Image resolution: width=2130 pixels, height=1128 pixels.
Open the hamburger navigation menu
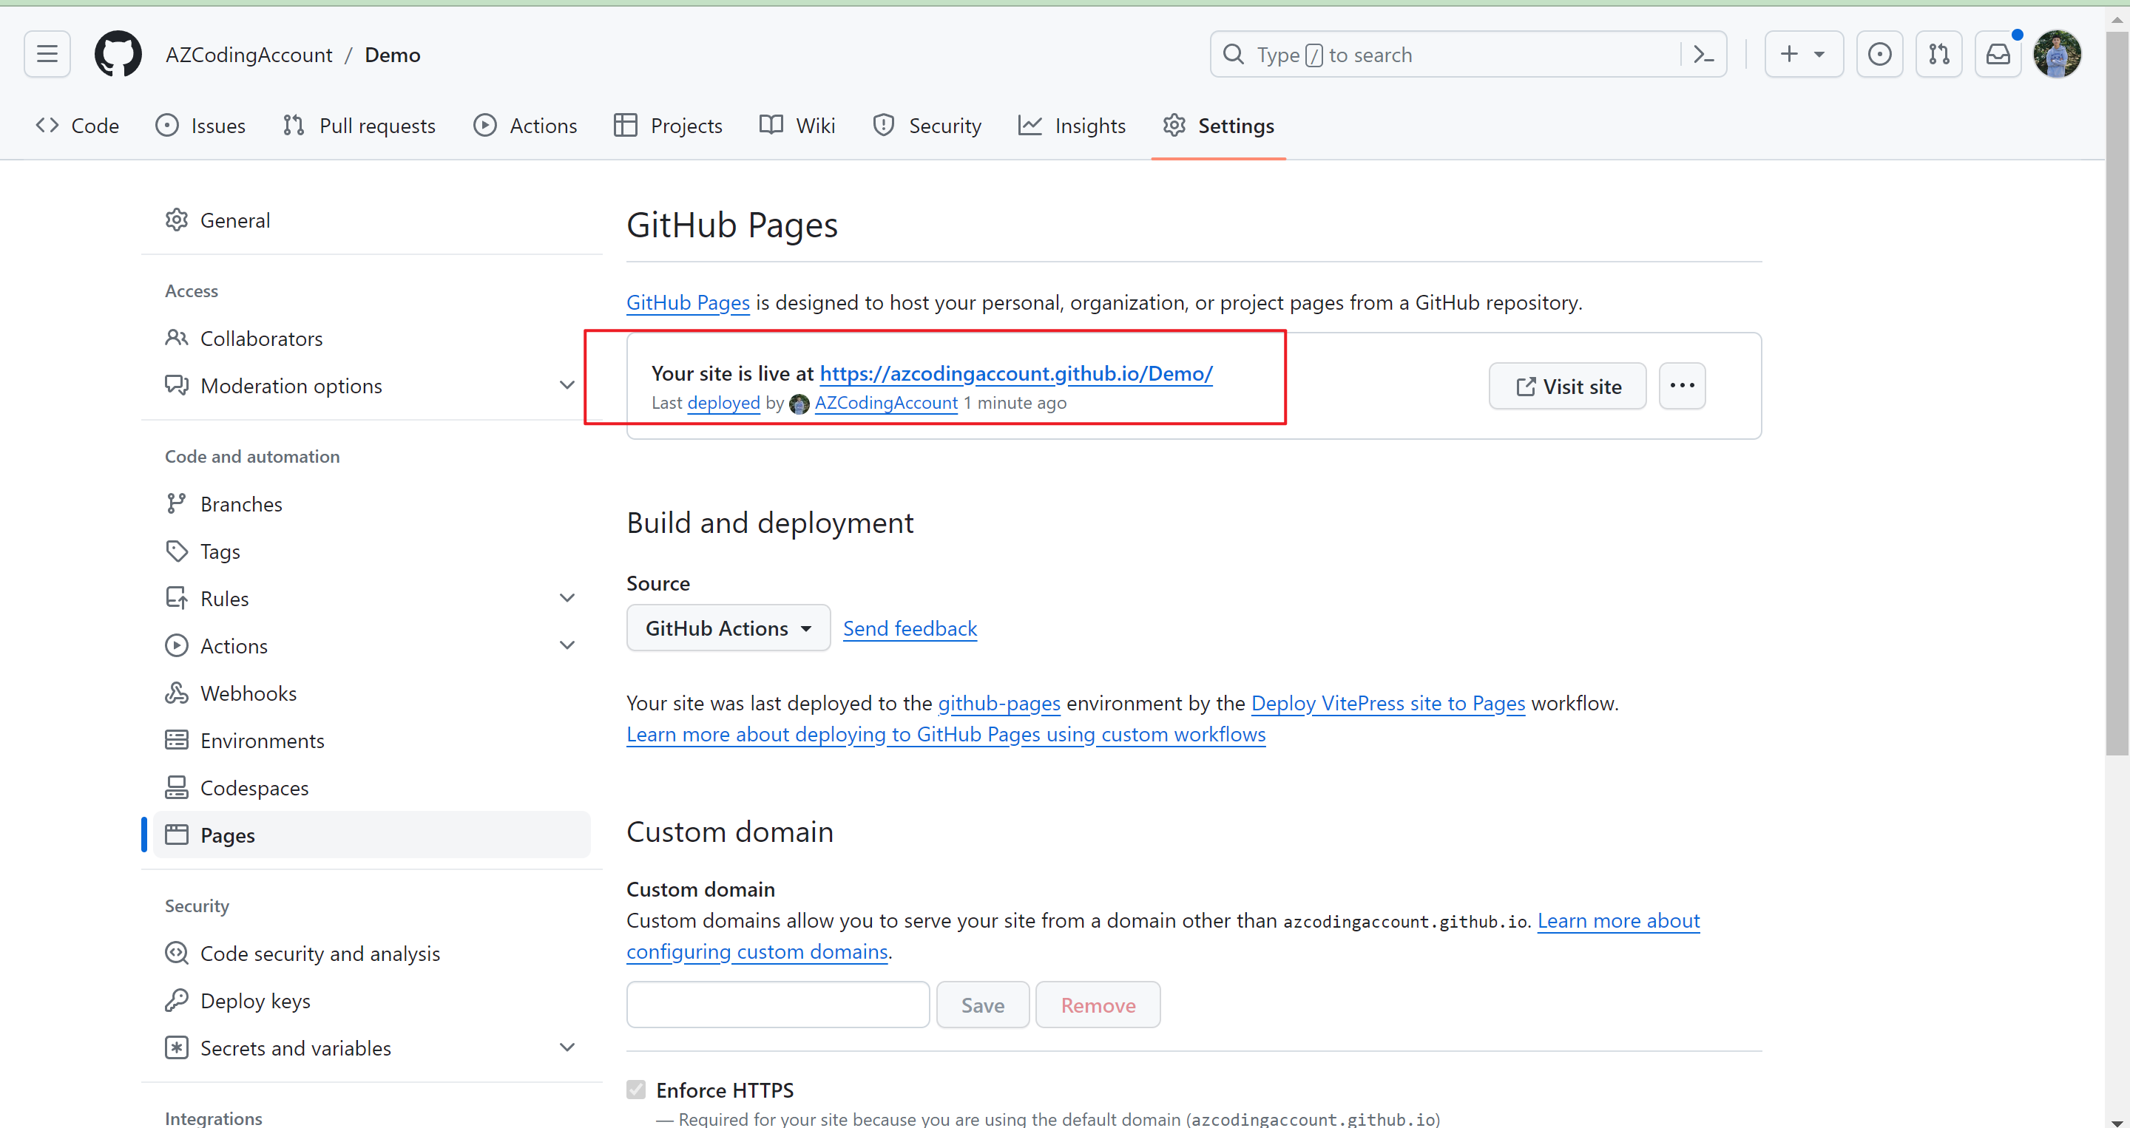tap(47, 55)
